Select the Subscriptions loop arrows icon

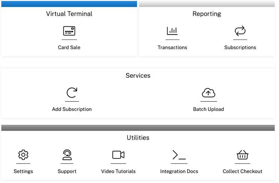(240, 31)
